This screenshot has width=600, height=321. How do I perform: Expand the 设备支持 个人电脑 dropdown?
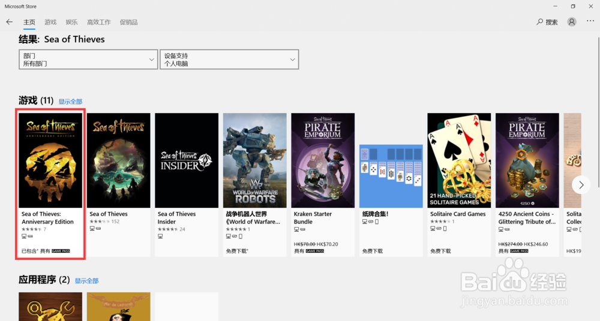[229, 59]
